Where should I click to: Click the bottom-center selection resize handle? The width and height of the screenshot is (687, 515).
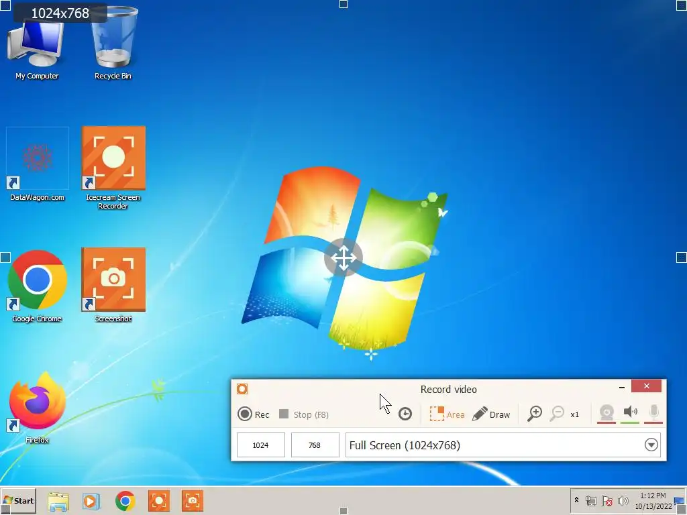click(x=343, y=510)
